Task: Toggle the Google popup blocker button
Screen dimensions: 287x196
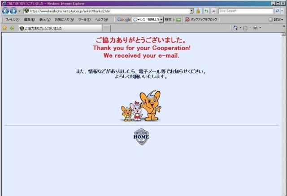Action: point(201,20)
